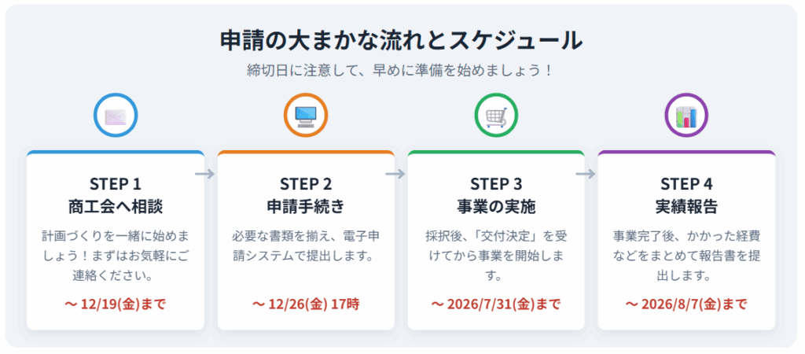This screenshot has width=805, height=354.
Task: Click the computer monitor icon above STEP 2
Action: (x=306, y=116)
